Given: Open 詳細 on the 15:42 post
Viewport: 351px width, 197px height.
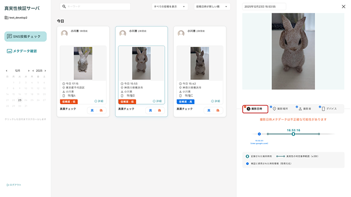Looking at the screenshot, I should 215,101.
